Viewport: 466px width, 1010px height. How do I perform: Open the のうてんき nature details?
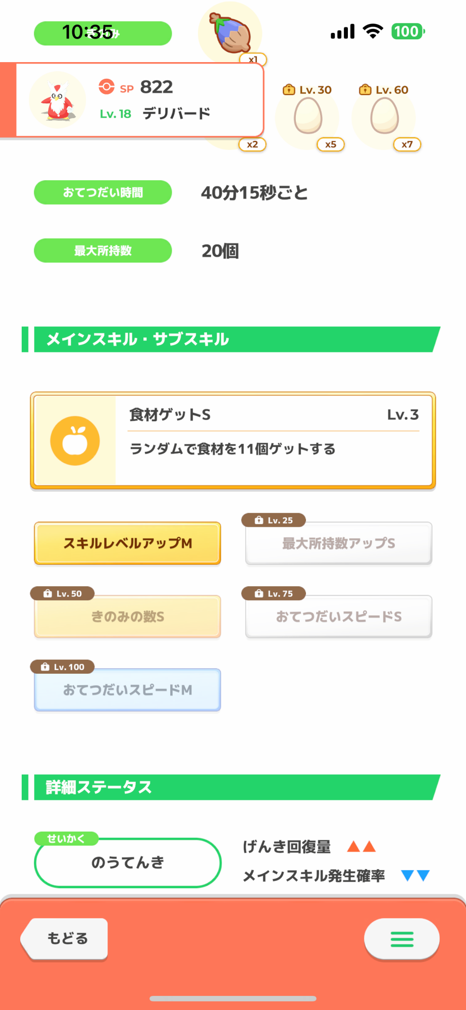click(128, 863)
